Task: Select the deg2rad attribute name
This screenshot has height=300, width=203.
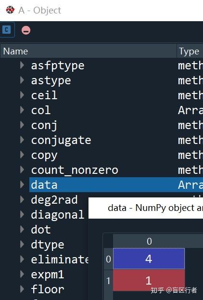Action: [54, 200]
